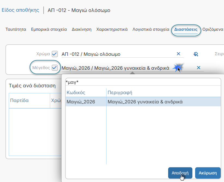
Task: Click the Τιμές ανά διάσταση heading
Action: pos(32,86)
